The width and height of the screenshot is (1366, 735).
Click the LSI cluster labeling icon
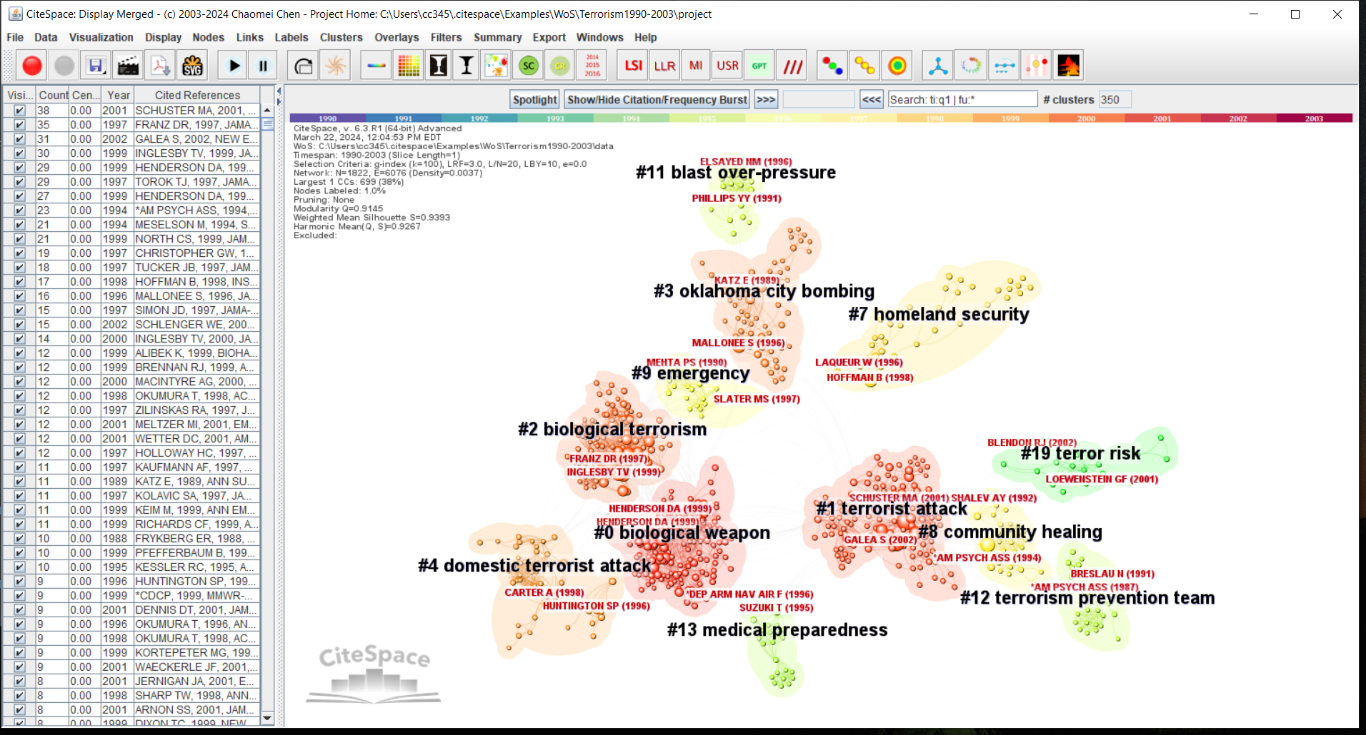[633, 66]
